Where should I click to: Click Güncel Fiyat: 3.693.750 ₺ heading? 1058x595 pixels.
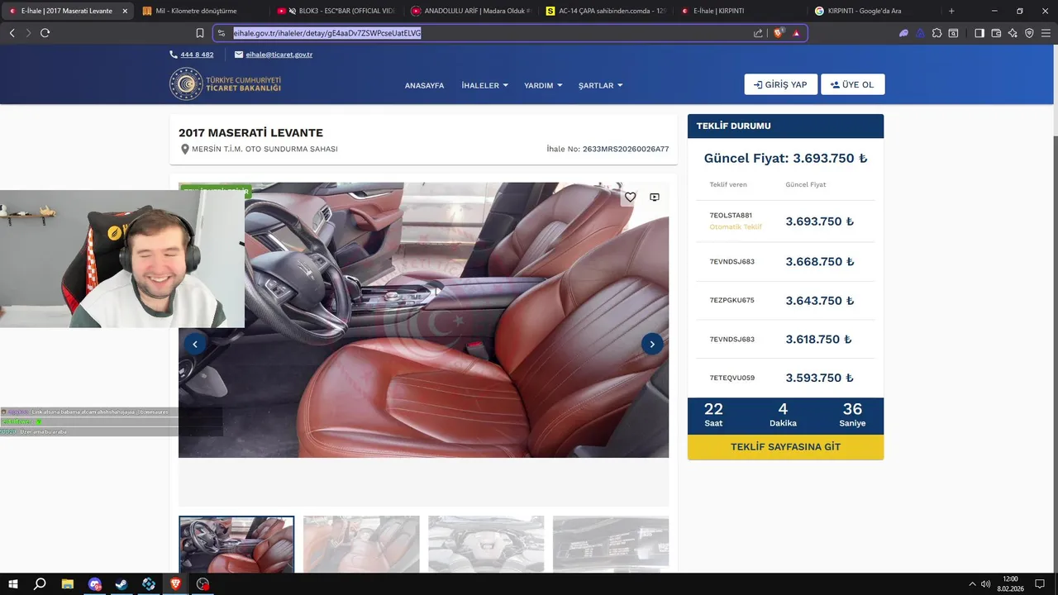coord(785,159)
